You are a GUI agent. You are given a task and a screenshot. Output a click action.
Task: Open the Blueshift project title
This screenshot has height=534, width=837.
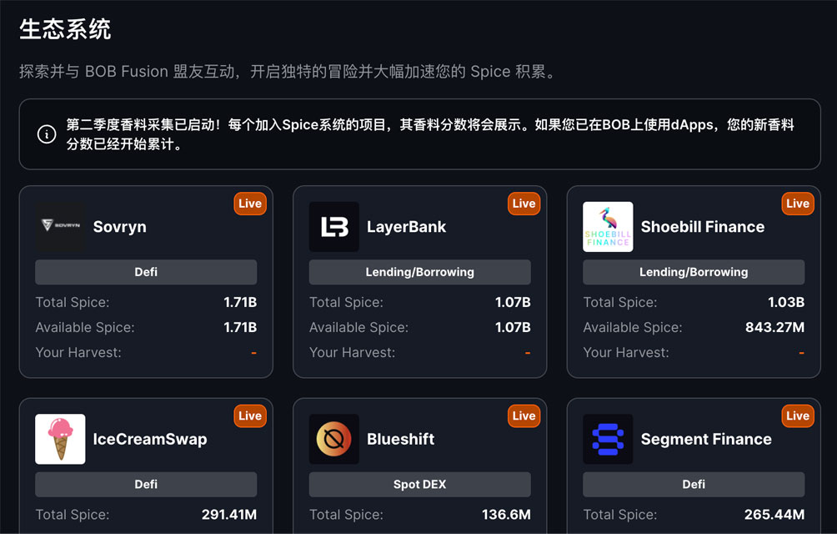tap(400, 439)
